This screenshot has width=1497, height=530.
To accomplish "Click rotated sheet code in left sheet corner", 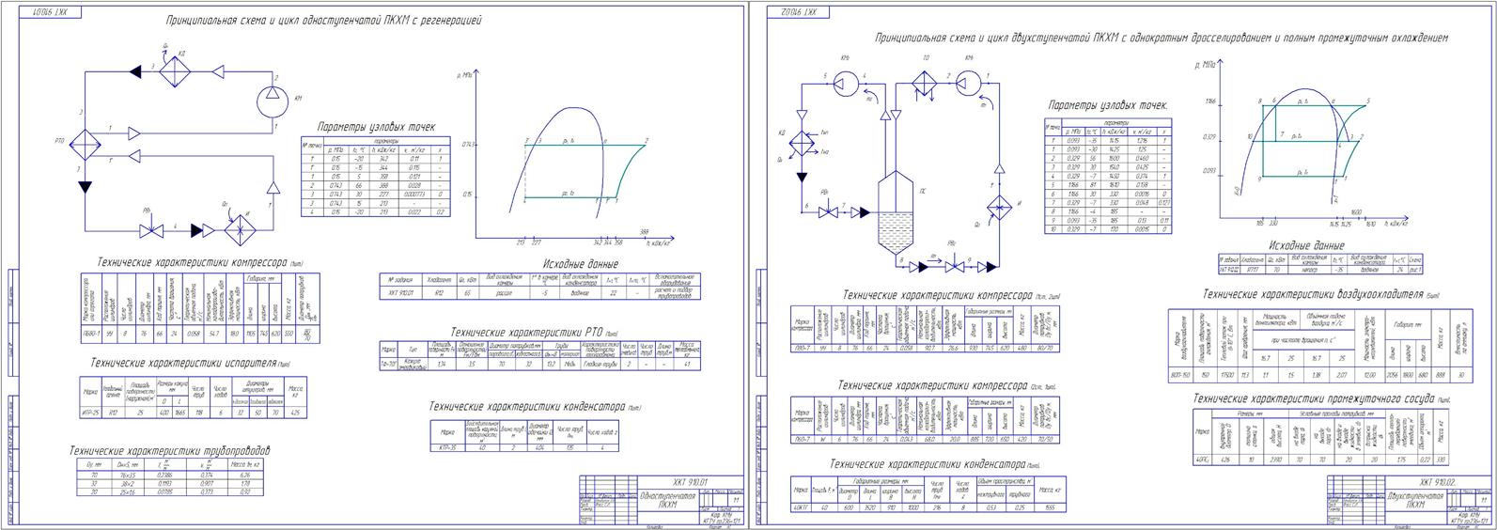I will click(x=49, y=12).
